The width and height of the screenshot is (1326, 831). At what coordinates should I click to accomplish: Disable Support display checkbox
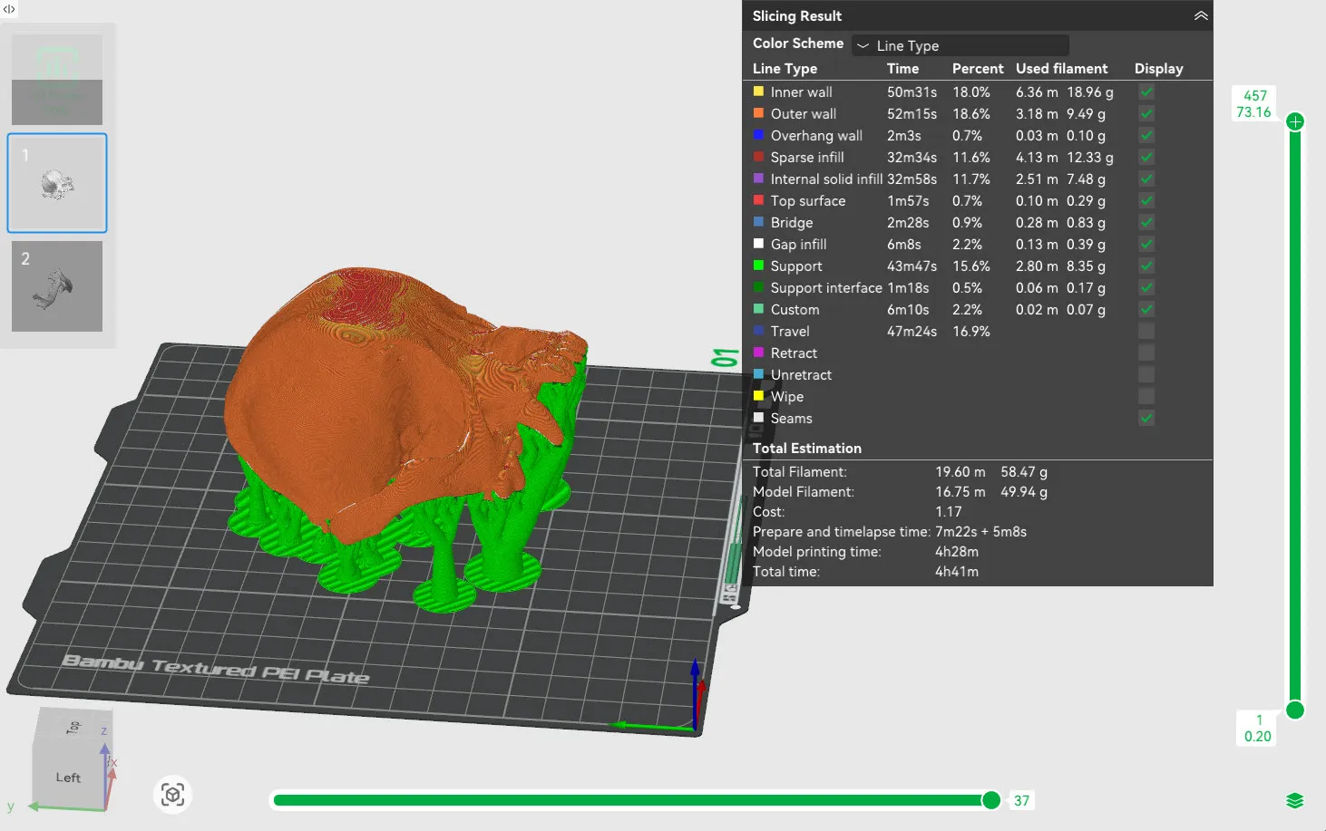click(1146, 266)
